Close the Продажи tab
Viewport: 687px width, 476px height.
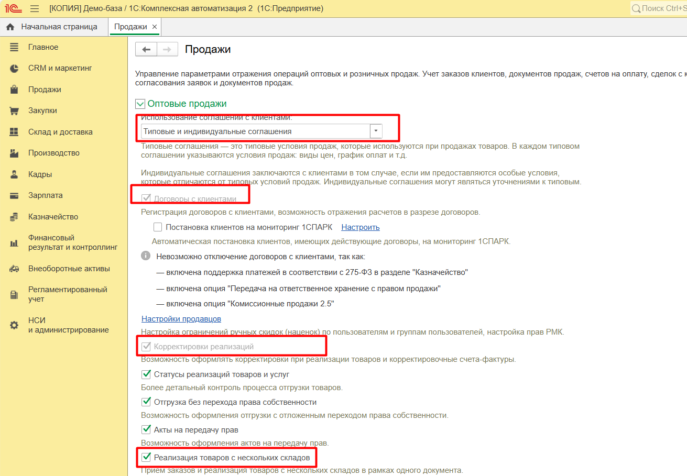click(155, 27)
